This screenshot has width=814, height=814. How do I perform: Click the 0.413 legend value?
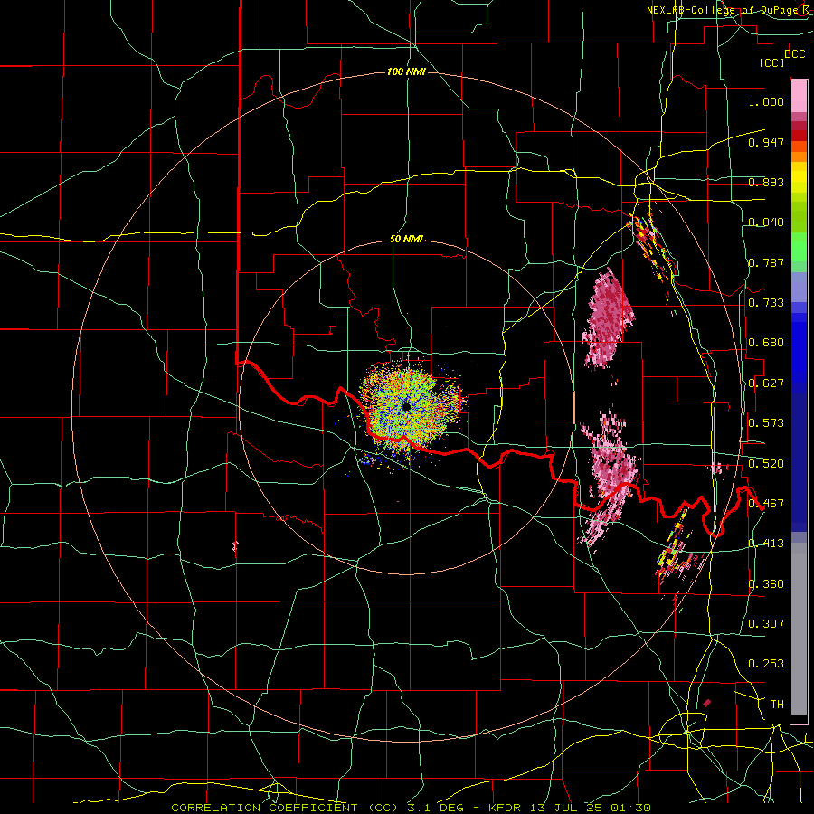(766, 544)
